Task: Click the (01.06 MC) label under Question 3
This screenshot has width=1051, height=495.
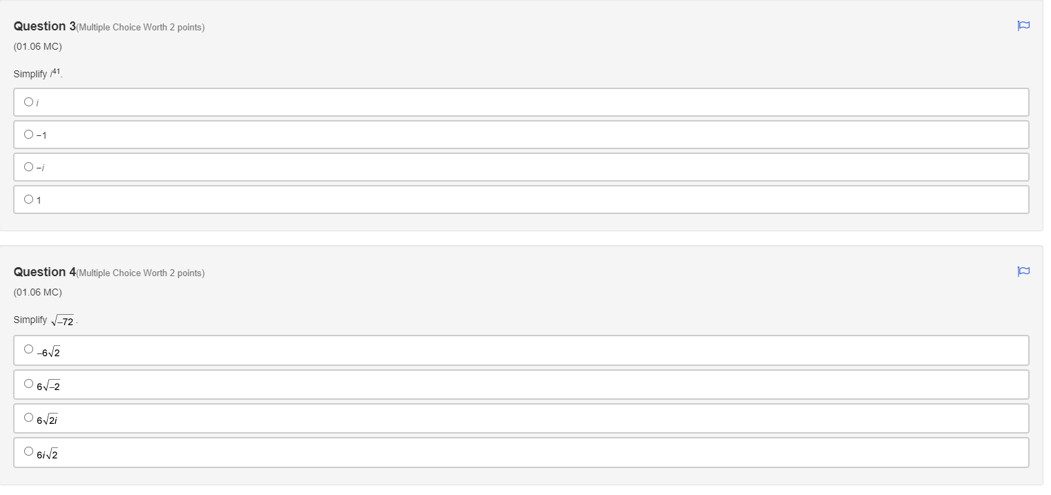Action: click(37, 46)
